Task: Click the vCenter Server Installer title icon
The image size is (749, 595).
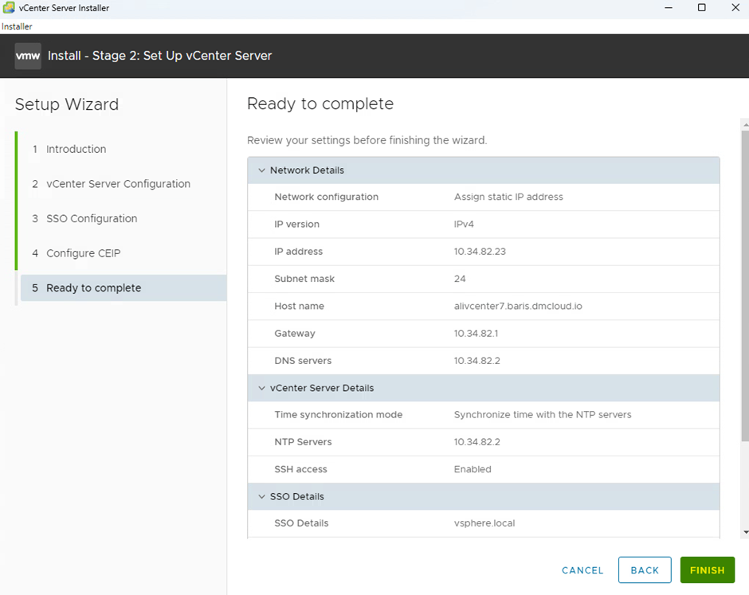Action: click(9, 8)
